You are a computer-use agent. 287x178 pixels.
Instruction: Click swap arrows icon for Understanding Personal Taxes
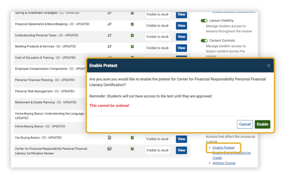[109, 35]
